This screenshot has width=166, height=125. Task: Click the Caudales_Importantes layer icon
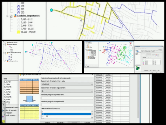(15, 16)
